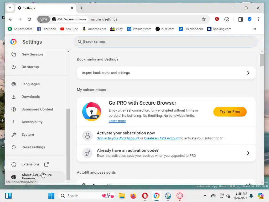Open the Booking.com bookmark
The width and height of the screenshot is (269, 202).
[x=219, y=29]
